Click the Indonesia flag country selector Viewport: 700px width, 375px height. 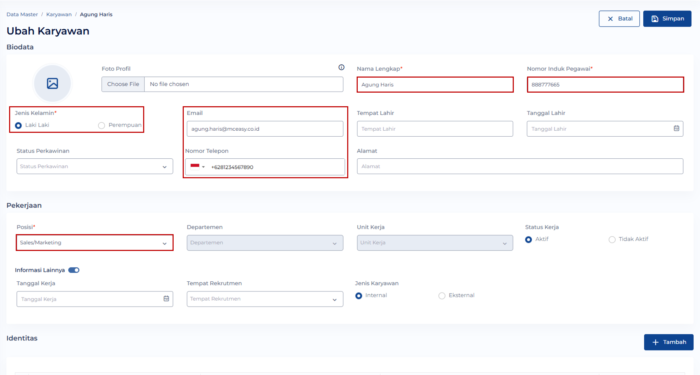click(197, 167)
